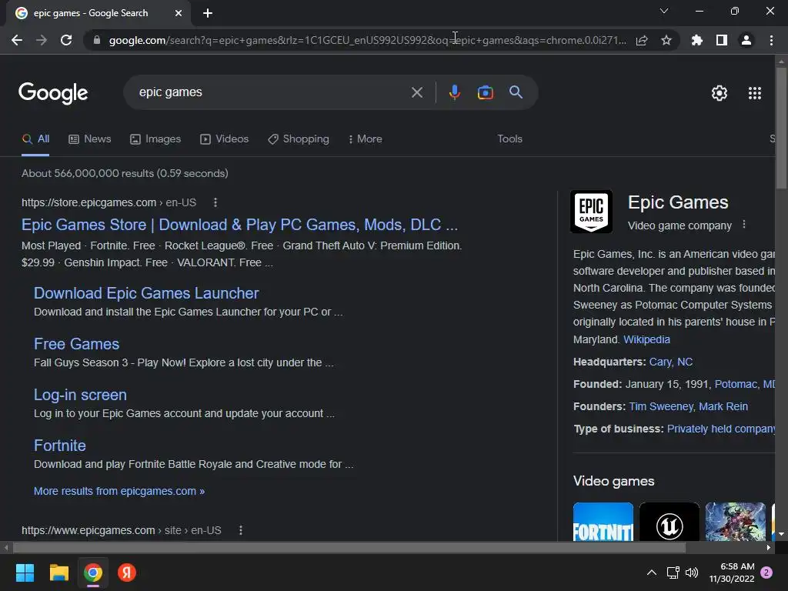This screenshot has width=788, height=591.
Task: Clear the search box with the X icon
Action: tap(416, 92)
